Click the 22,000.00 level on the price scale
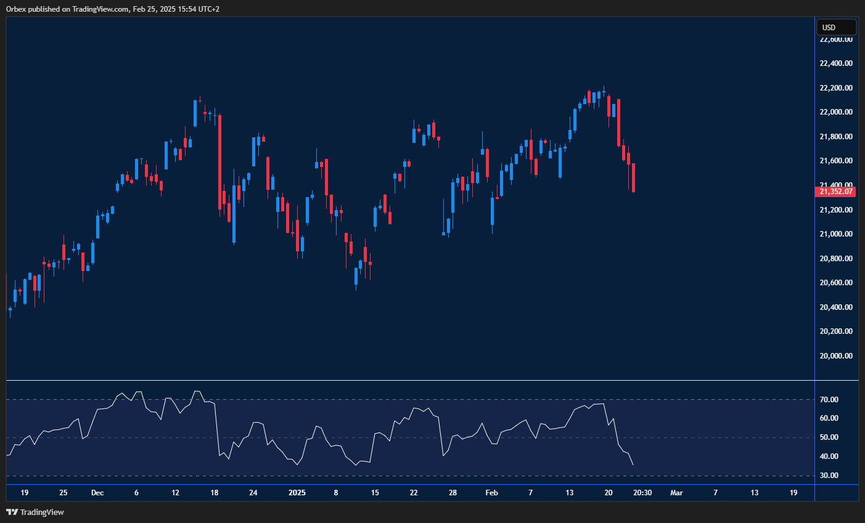This screenshot has height=523, width=865. (x=836, y=111)
